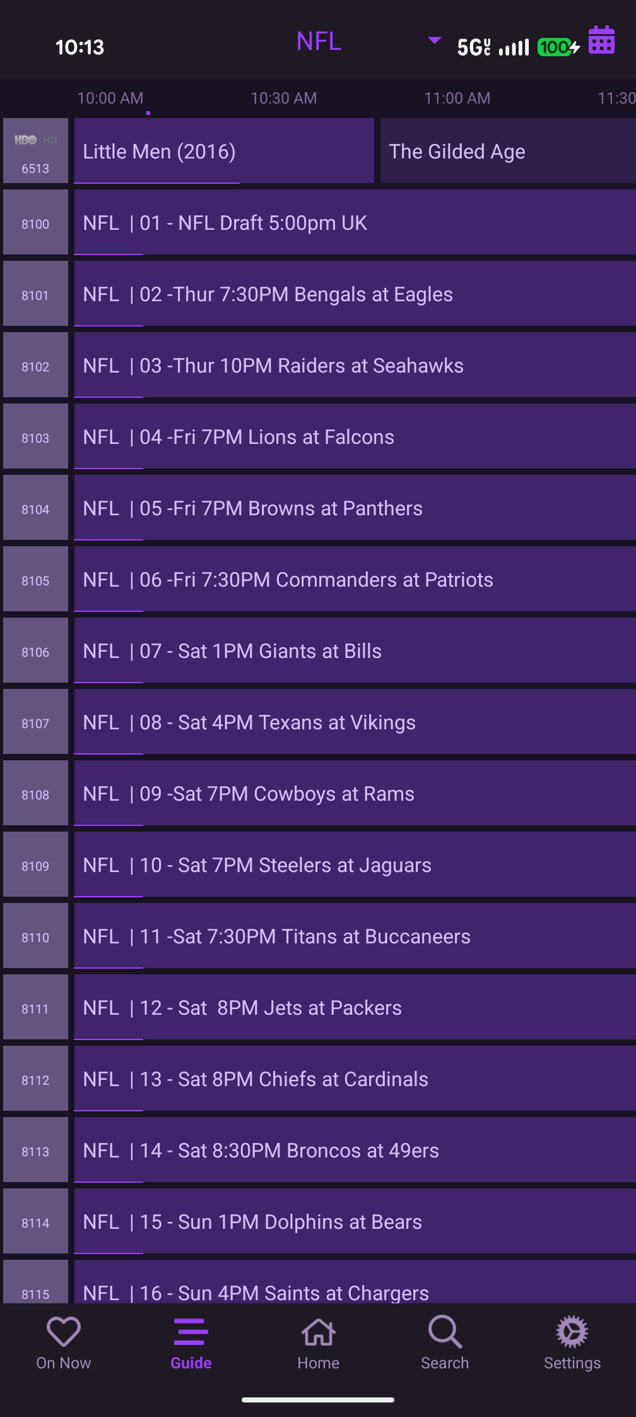The image size is (636, 1417).
Task: Open Dolphins at Bears listing
Action: pyautogui.click(x=355, y=1222)
